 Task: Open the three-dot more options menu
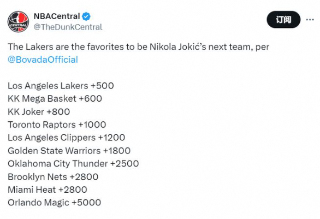pyautogui.click(x=310, y=20)
